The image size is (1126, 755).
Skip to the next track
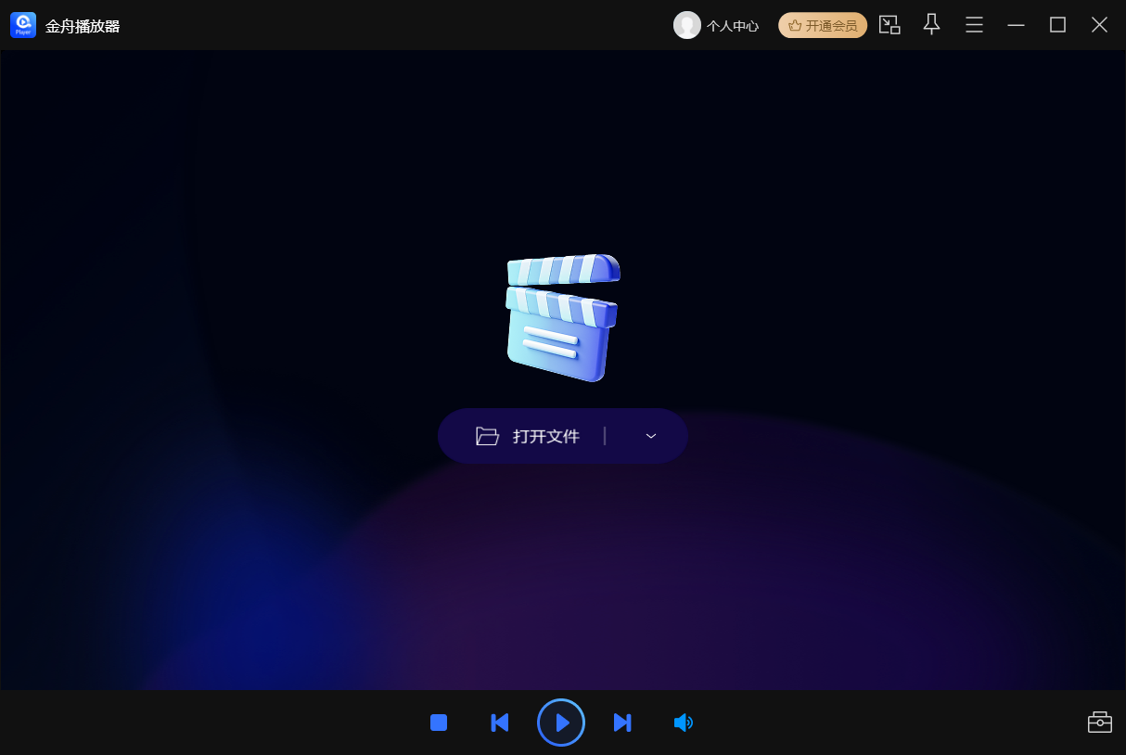[622, 723]
